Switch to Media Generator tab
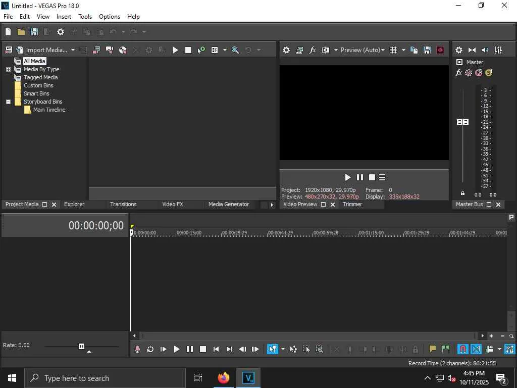 tap(229, 204)
